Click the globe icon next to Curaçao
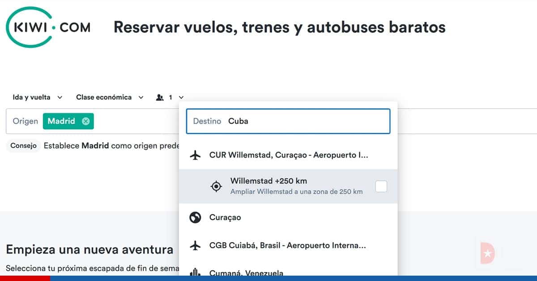537x281 pixels. (x=195, y=217)
